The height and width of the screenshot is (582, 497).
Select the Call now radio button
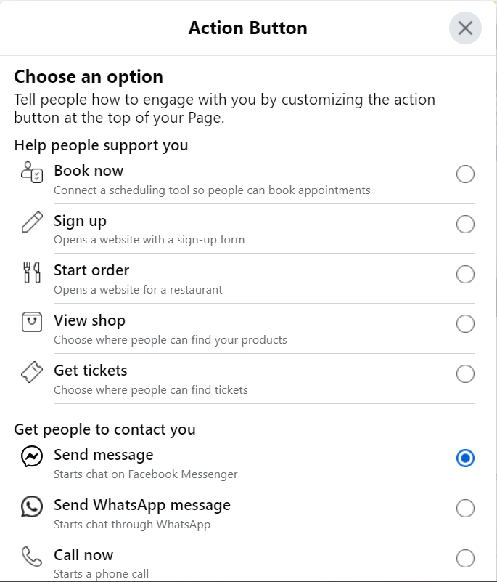coord(465,559)
